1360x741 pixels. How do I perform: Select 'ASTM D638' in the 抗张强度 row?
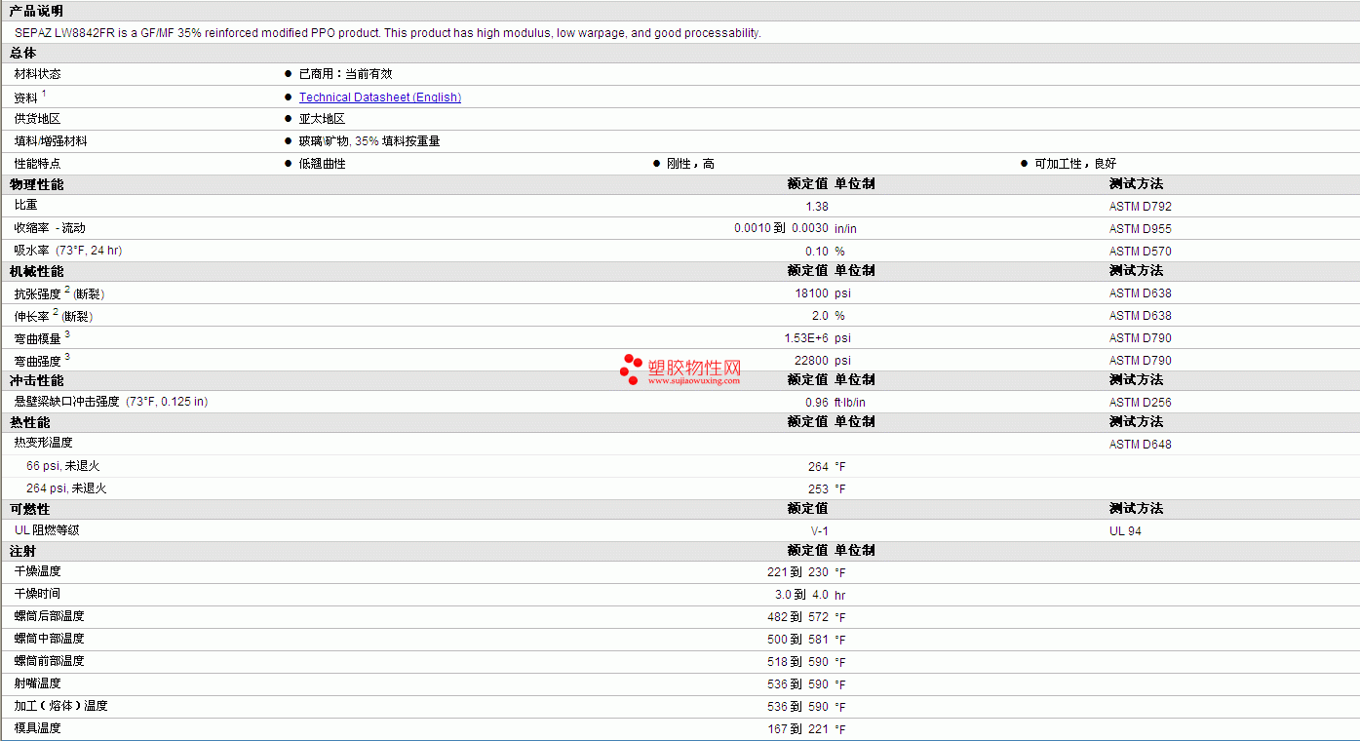point(1141,293)
